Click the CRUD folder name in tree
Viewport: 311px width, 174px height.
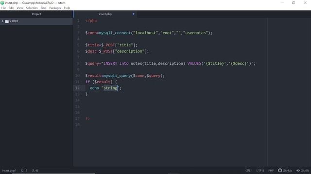(x=14, y=21)
